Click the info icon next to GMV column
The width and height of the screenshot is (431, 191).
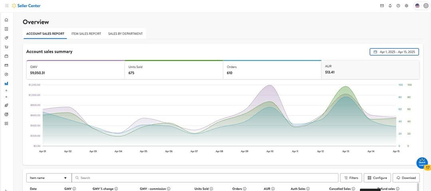pyautogui.click(x=75, y=189)
